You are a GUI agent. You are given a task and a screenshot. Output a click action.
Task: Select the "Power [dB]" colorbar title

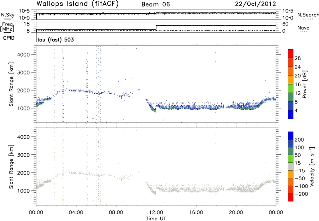[305, 84]
